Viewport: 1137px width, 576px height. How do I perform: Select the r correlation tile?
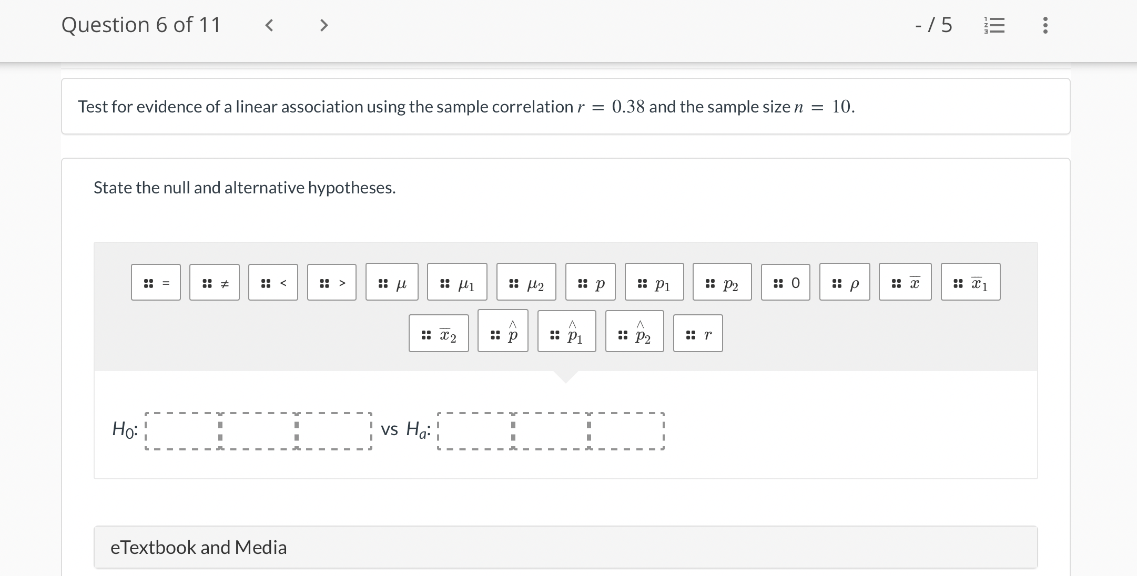[698, 334]
